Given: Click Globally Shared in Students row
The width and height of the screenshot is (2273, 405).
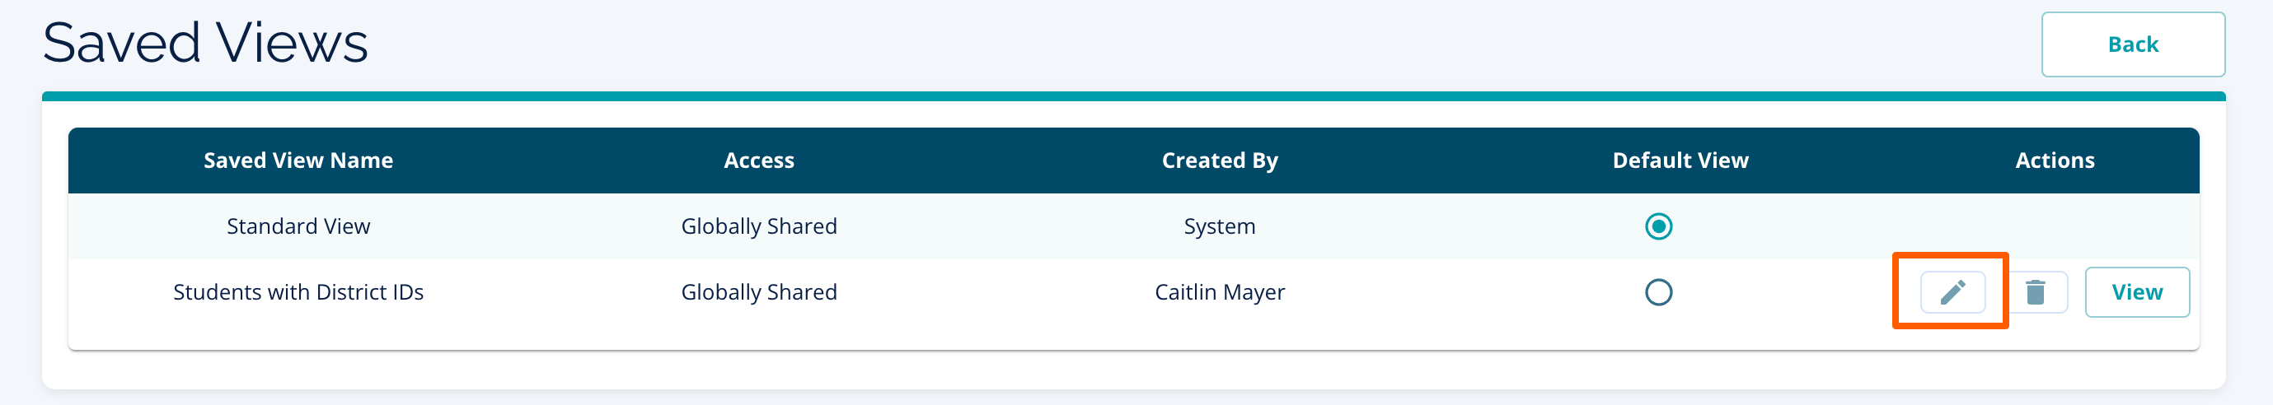Looking at the screenshot, I should click(x=759, y=292).
